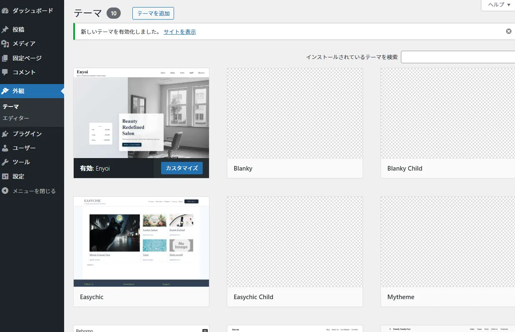Image resolution: width=515 pixels, height=332 pixels.
Task: Click the Plugins plug icon
Action: click(x=5, y=134)
